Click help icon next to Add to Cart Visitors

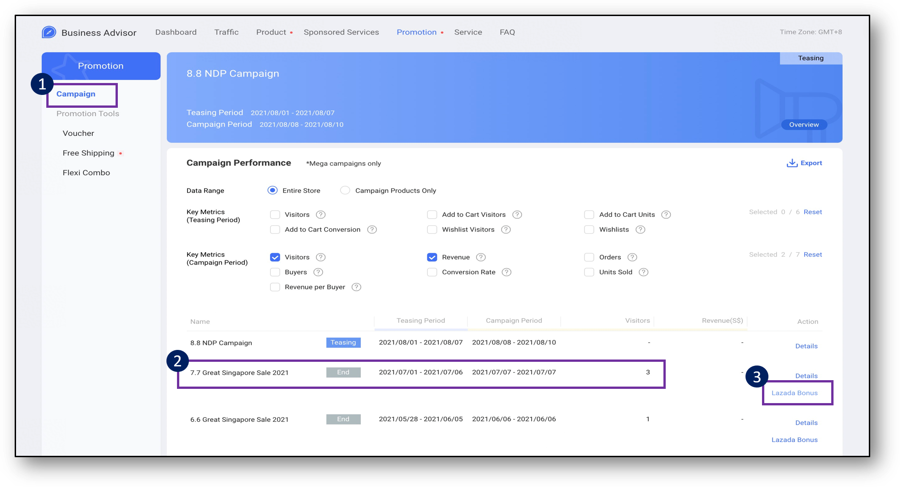517,215
